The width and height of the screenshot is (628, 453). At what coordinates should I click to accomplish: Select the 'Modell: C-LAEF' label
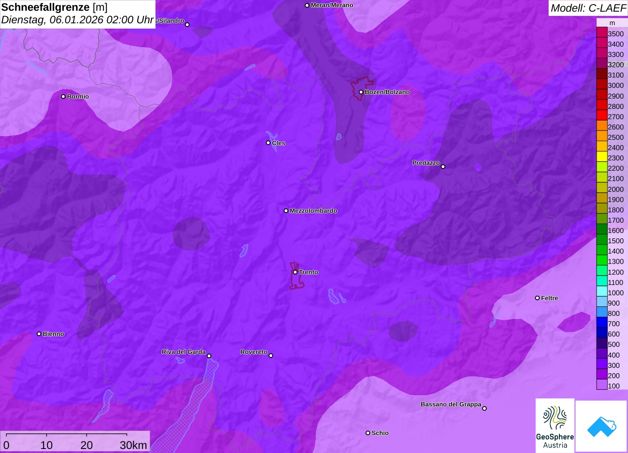pos(588,8)
